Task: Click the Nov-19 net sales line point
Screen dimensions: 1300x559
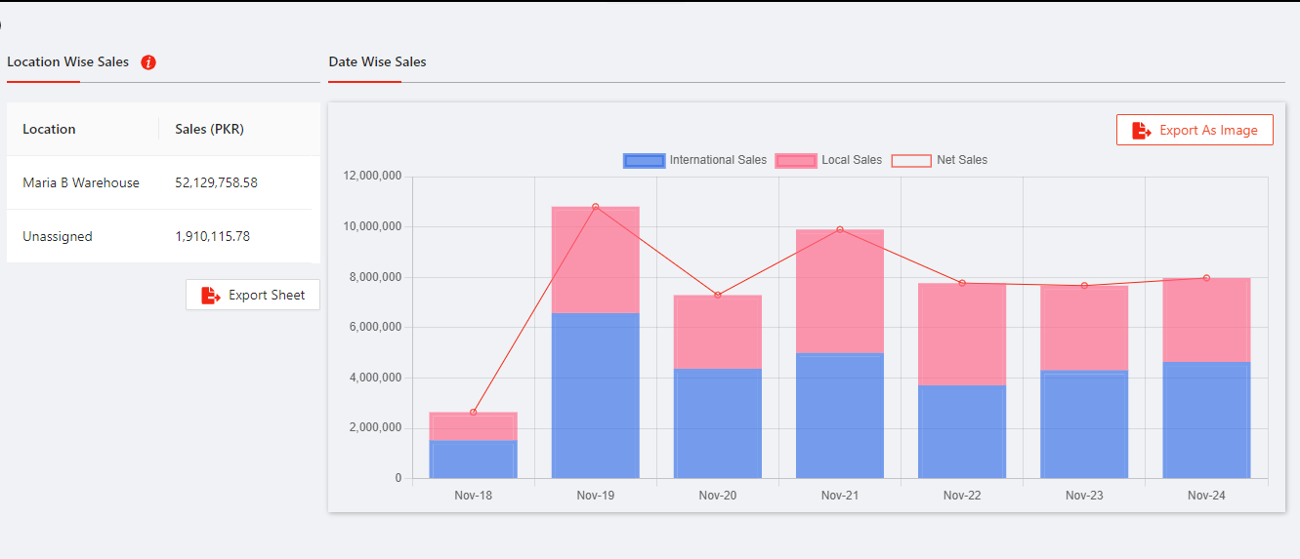Action: (x=596, y=207)
